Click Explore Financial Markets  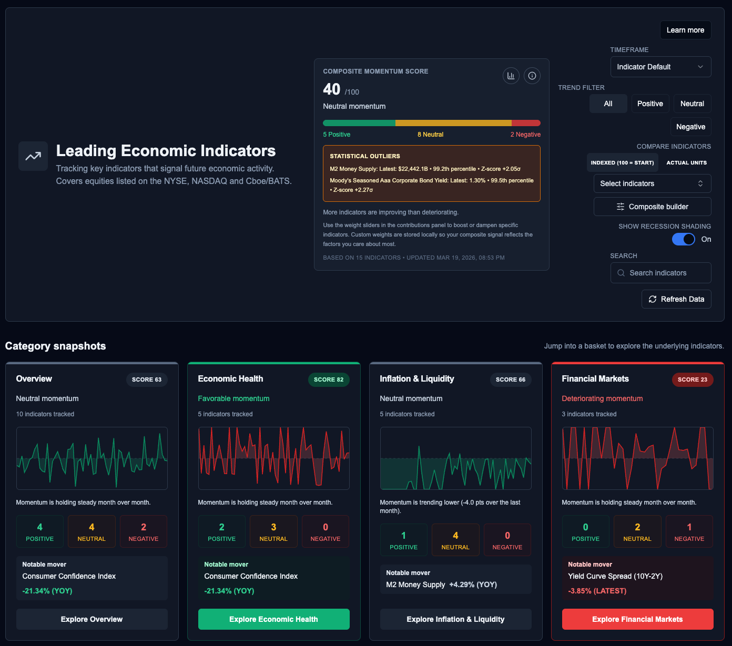[x=637, y=619]
